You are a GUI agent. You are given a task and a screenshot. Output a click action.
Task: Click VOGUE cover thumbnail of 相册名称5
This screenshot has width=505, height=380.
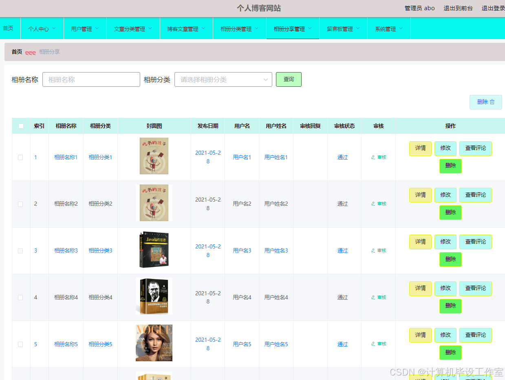tap(154, 343)
